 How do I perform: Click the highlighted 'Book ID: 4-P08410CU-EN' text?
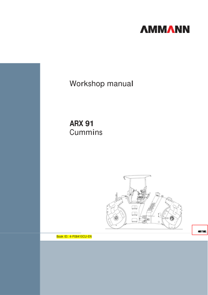74,236
